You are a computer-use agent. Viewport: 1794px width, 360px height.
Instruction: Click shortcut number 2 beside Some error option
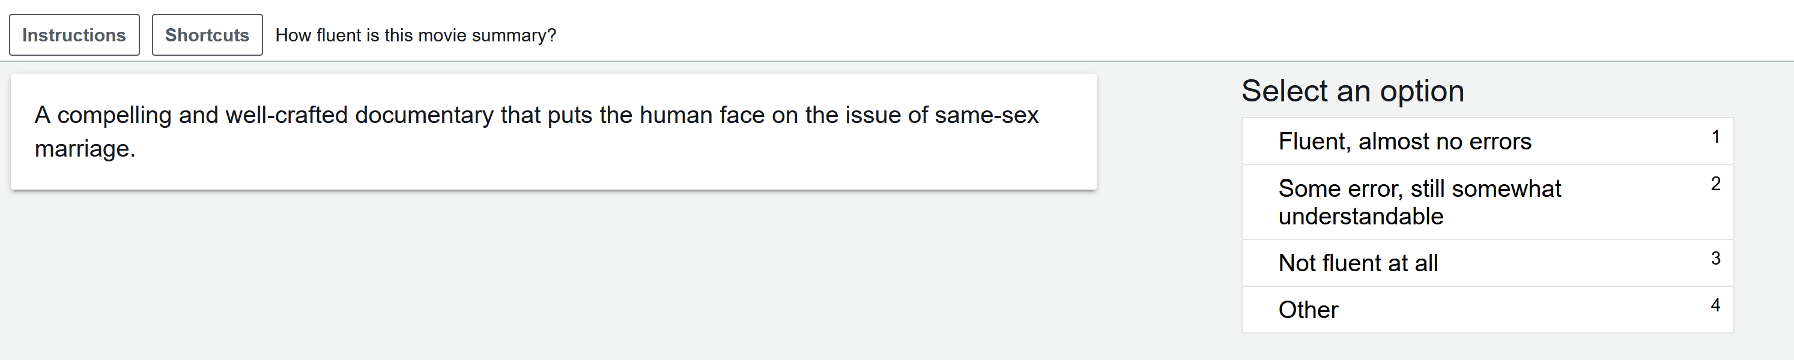click(x=1715, y=184)
